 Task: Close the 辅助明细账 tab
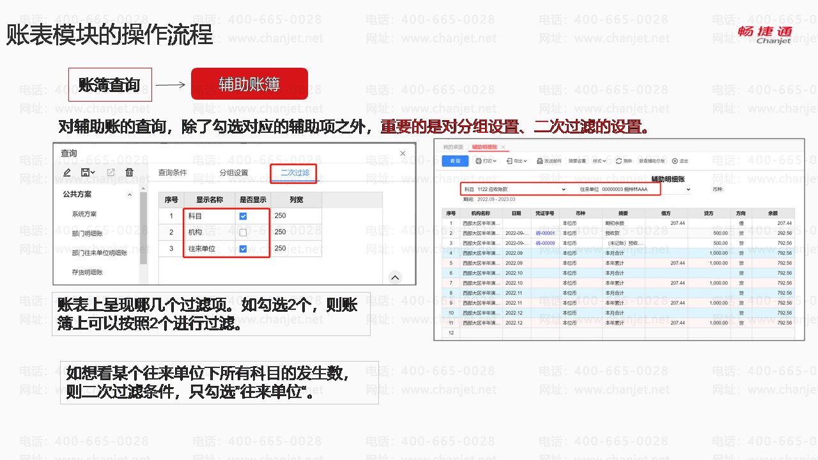(503, 147)
